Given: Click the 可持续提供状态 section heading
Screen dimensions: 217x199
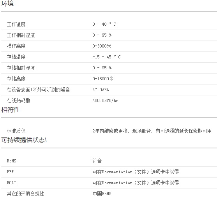Looking at the screenshot, I should (24, 140).
